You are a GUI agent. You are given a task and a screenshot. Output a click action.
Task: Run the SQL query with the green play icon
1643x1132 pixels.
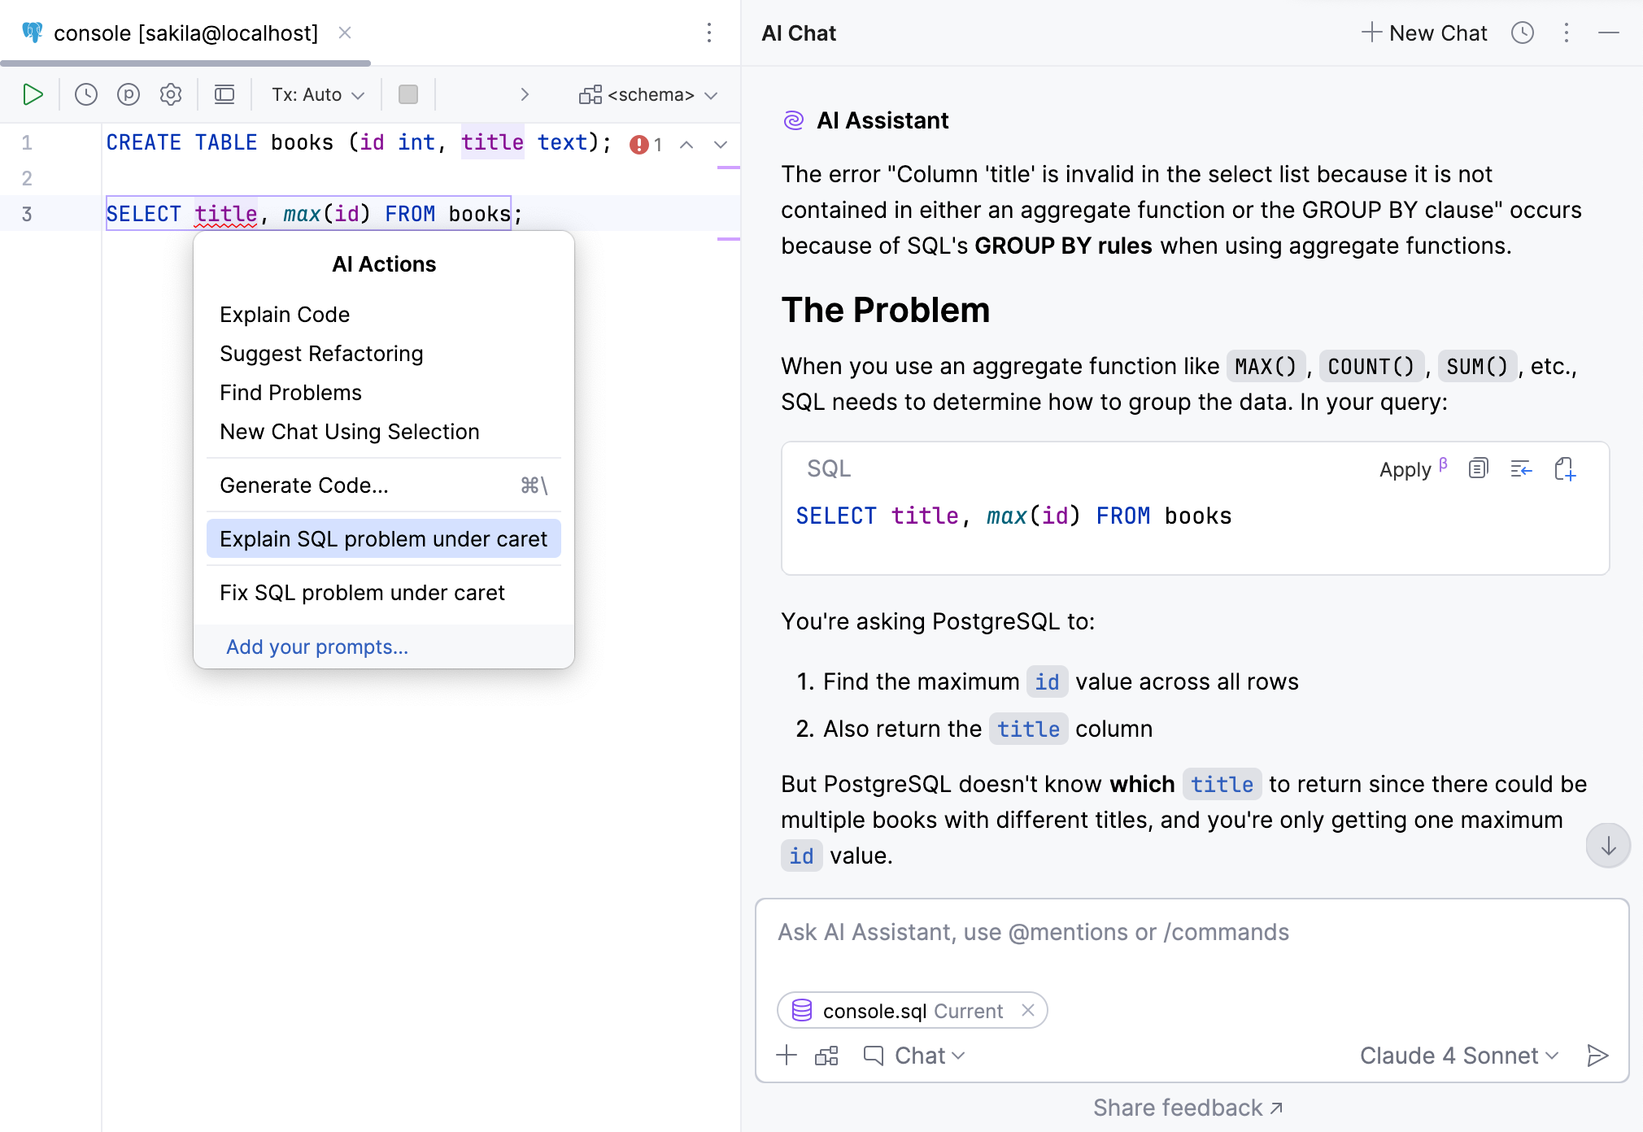[33, 94]
